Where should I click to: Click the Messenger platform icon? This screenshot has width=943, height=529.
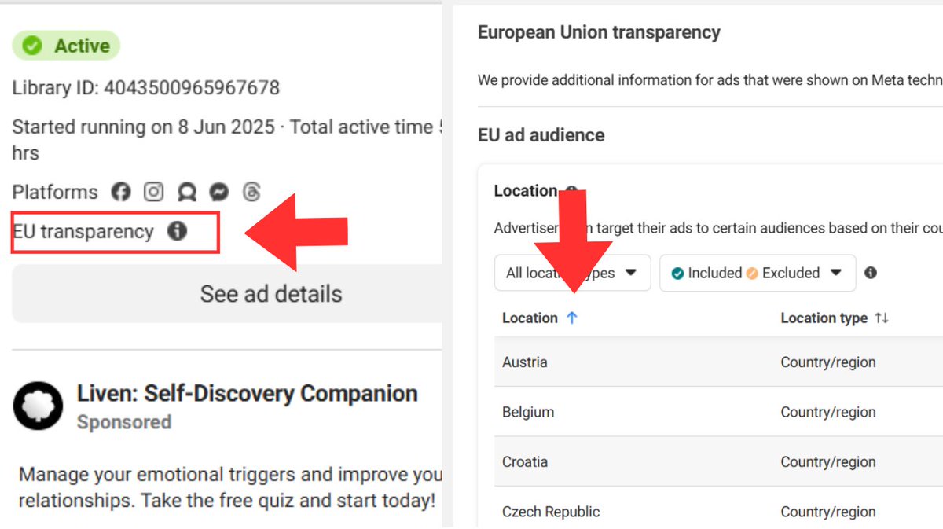tap(219, 192)
